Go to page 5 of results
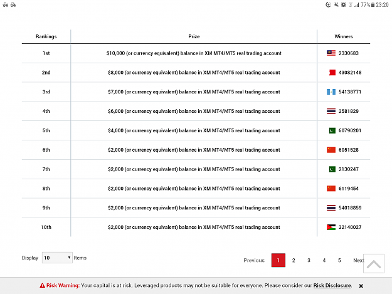Screen dimensions: 392x294 339,260
